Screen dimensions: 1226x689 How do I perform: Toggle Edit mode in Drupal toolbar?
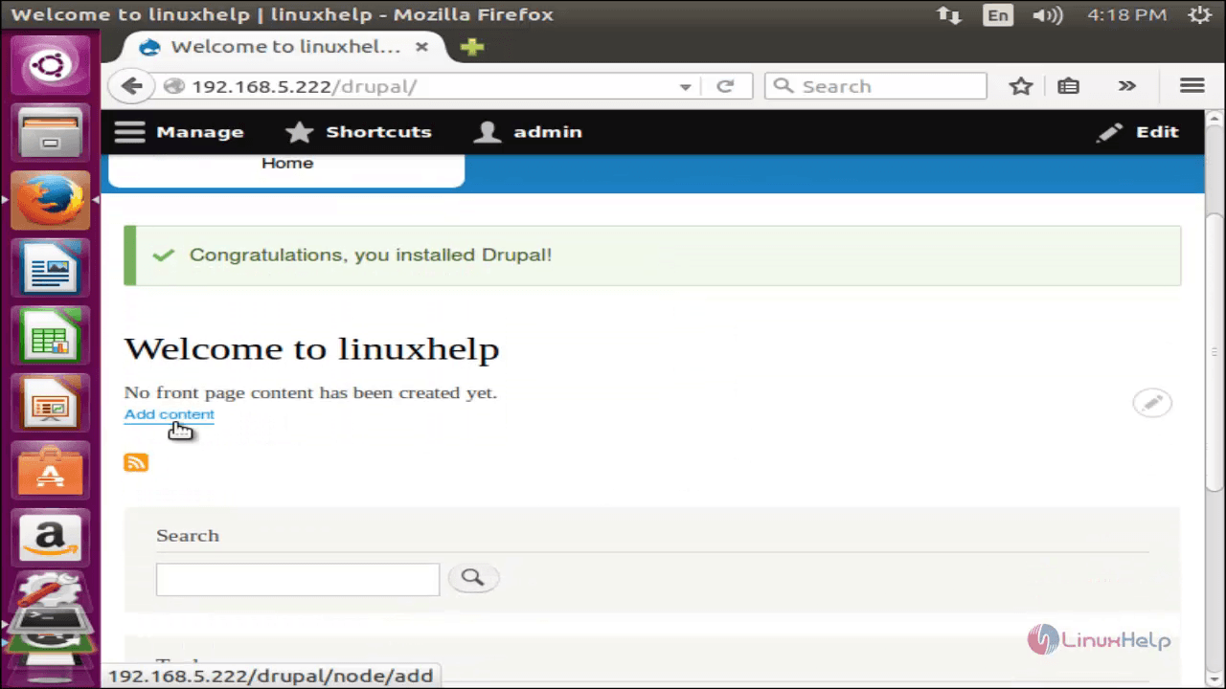click(1138, 132)
